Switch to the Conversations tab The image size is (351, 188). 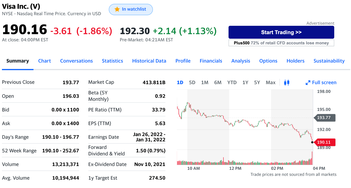[76, 61]
